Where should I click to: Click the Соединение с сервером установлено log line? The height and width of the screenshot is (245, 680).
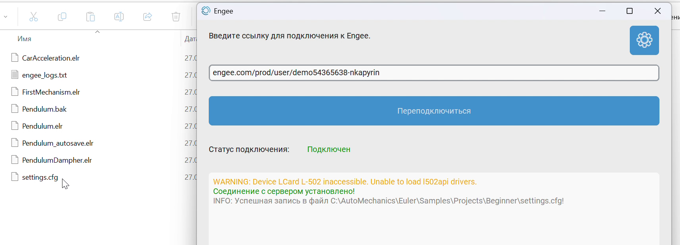coord(284,191)
